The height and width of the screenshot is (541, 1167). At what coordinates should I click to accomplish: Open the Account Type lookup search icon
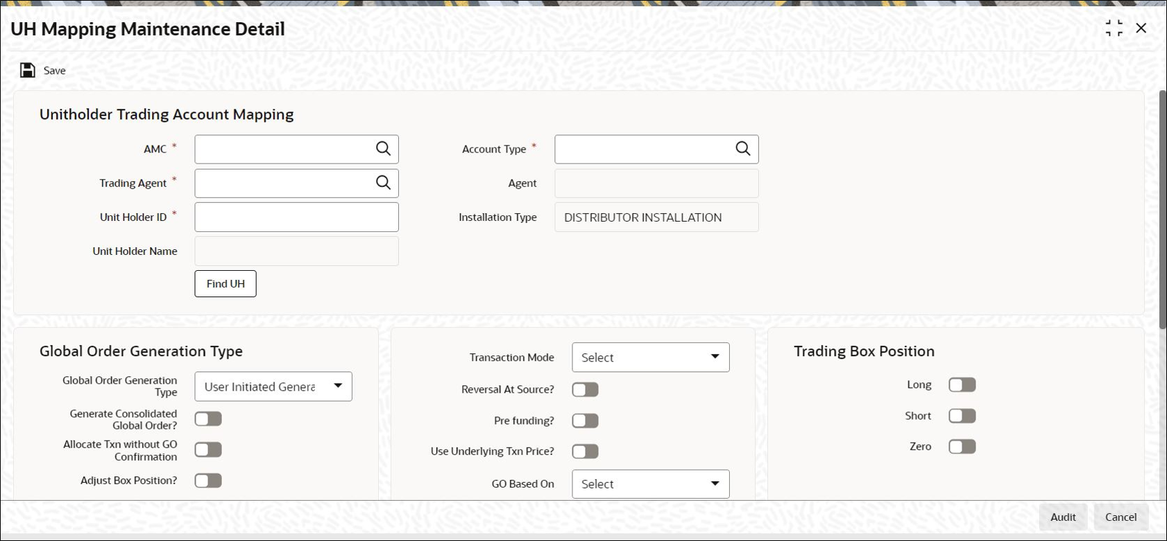point(742,148)
